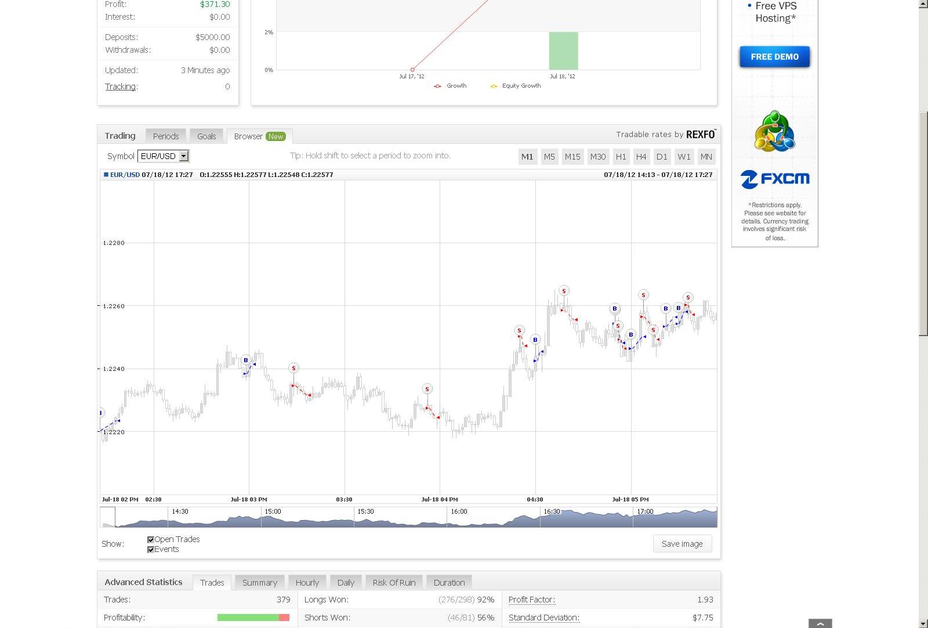
Task: Click the scrollbar down arrow
Action: 923,623
